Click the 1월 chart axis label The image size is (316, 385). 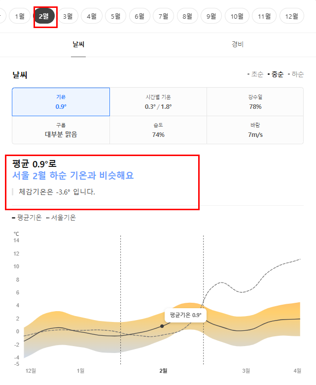click(x=80, y=371)
